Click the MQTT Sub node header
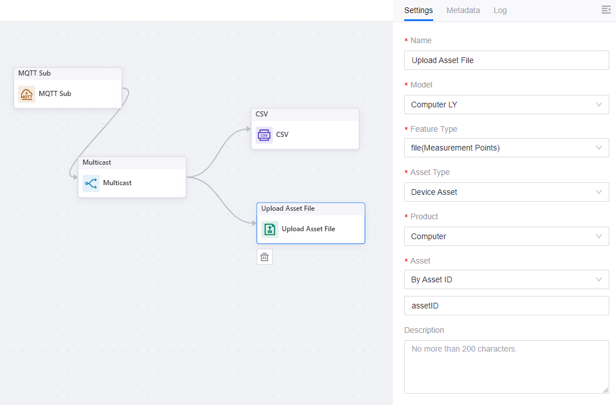Screen dimensions: 616x405 [x=68, y=73]
